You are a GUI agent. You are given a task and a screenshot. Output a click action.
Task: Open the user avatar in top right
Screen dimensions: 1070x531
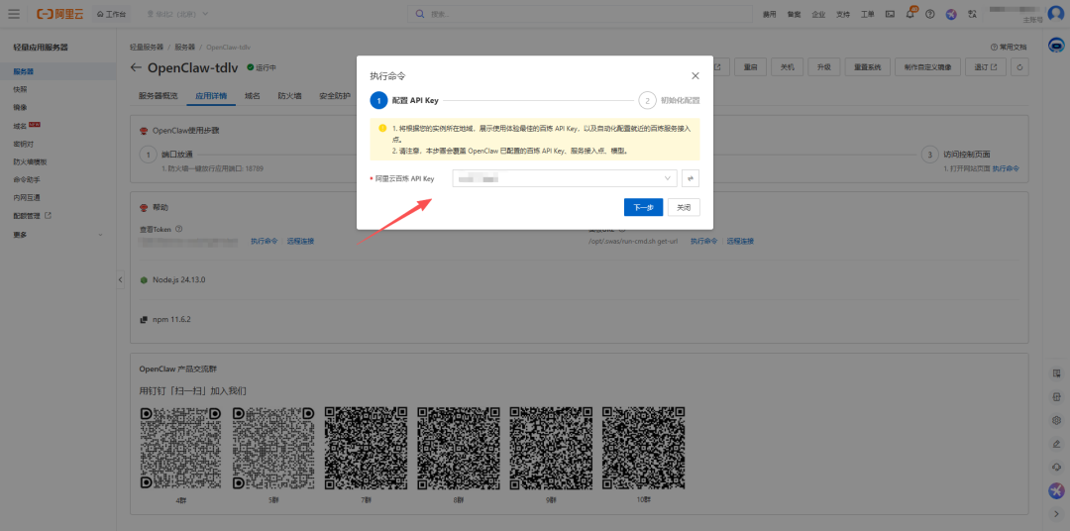(x=1055, y=13)
